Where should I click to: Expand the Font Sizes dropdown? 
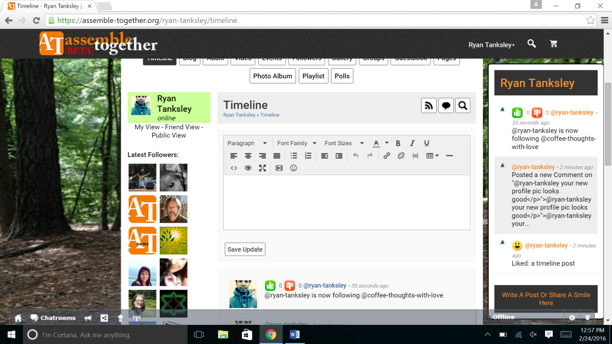point(344,143)
